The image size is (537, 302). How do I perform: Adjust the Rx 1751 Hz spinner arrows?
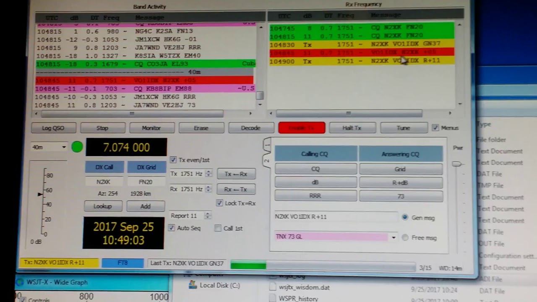point(209,189)
